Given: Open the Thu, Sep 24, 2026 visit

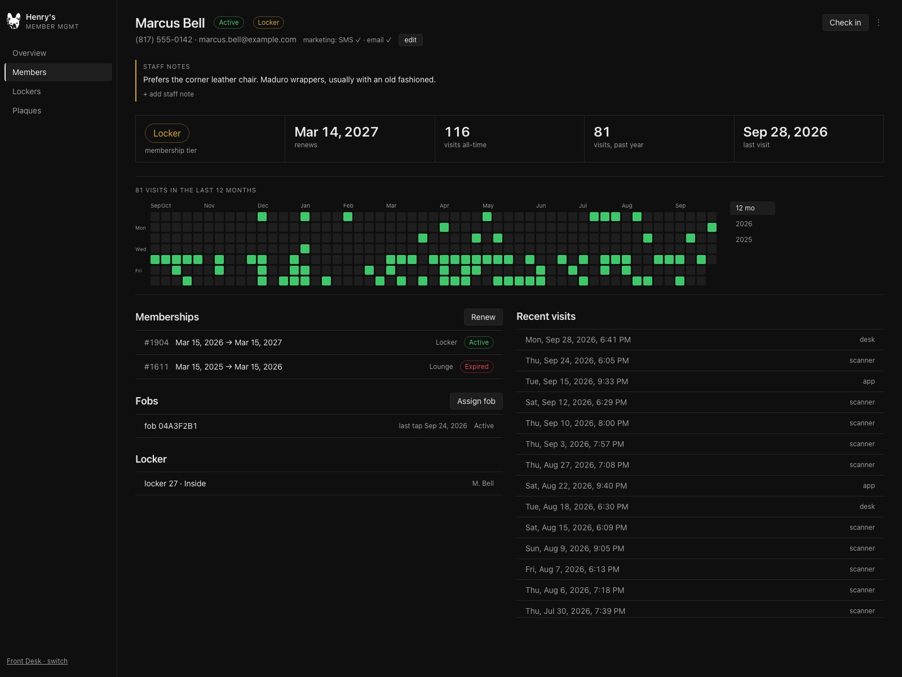Looking at the screenshot, I should [x=700, y=361].
